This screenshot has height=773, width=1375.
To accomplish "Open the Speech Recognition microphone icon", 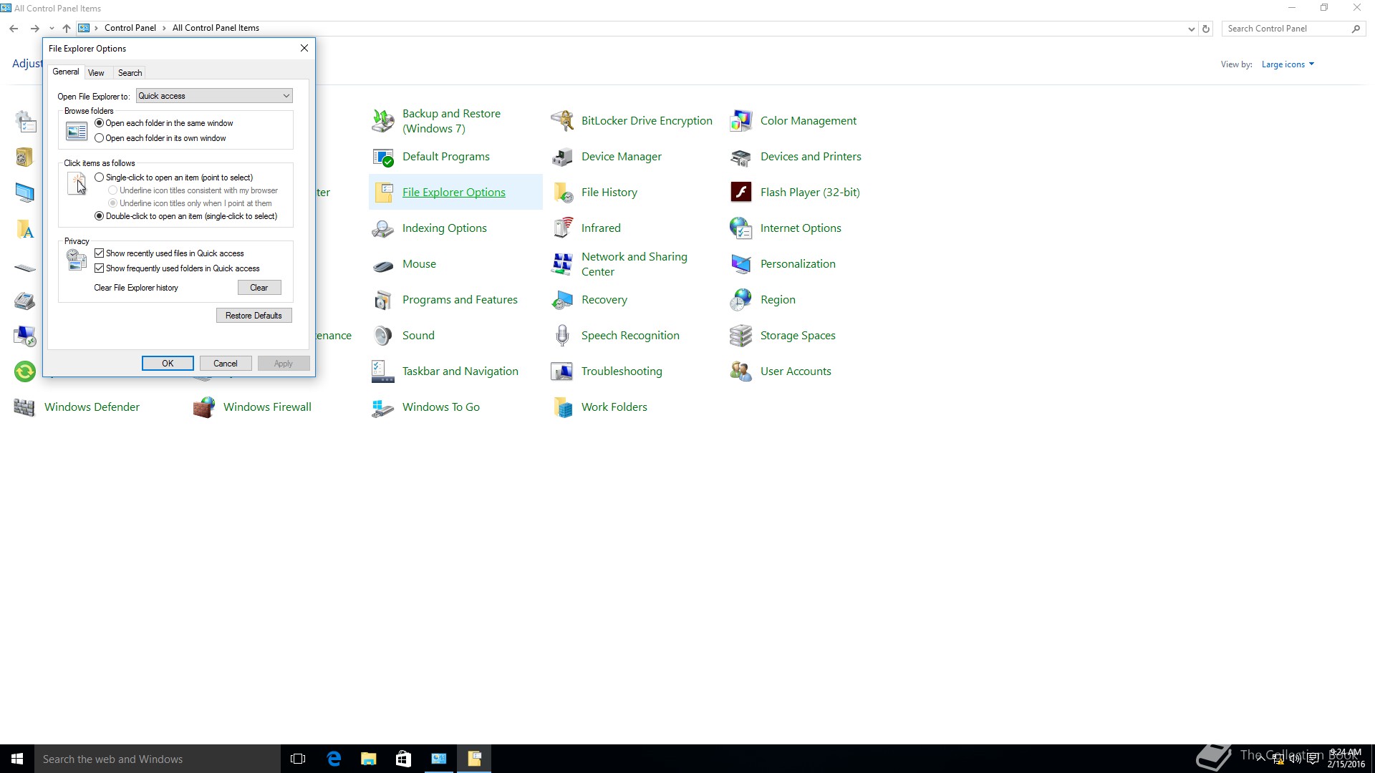I will coord(562,336).
